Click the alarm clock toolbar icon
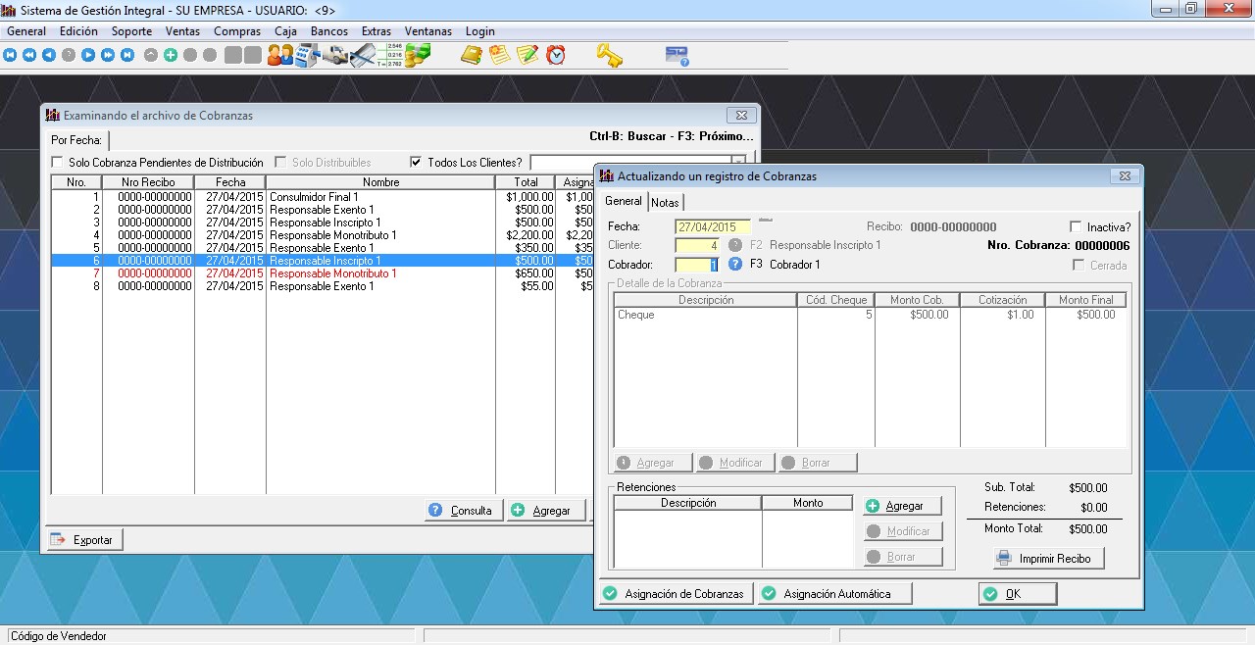 coord(556,55)
